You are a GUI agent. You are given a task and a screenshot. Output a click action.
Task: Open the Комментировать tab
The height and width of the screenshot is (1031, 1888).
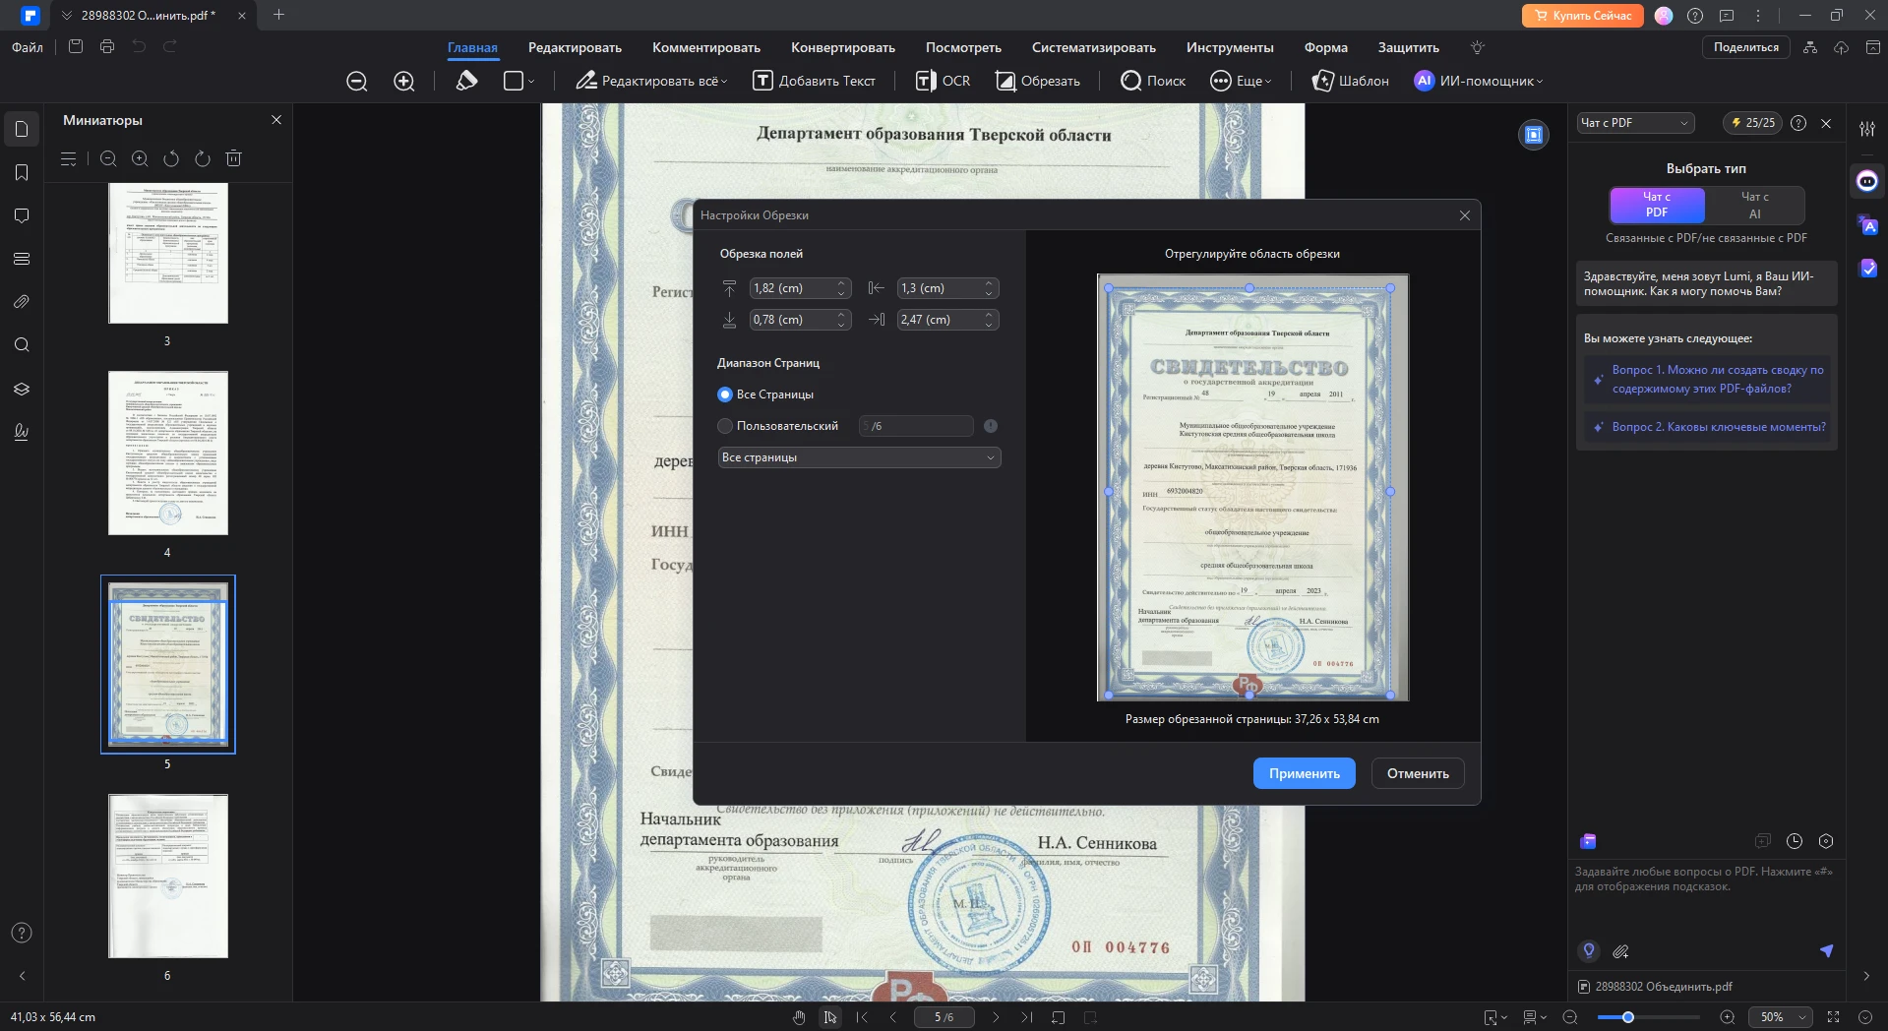point(706,47)
